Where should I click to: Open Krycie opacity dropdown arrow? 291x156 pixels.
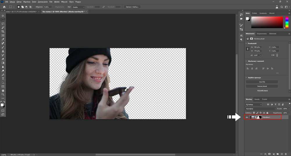click(x=289, y=109)
